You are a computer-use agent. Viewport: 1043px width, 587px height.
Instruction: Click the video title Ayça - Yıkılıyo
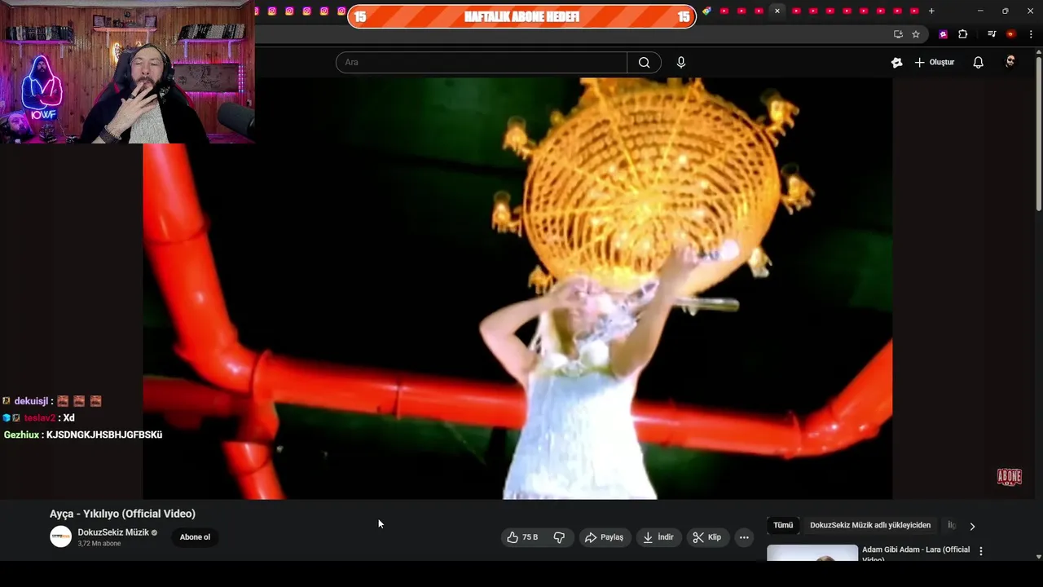[x=122, y=514]
